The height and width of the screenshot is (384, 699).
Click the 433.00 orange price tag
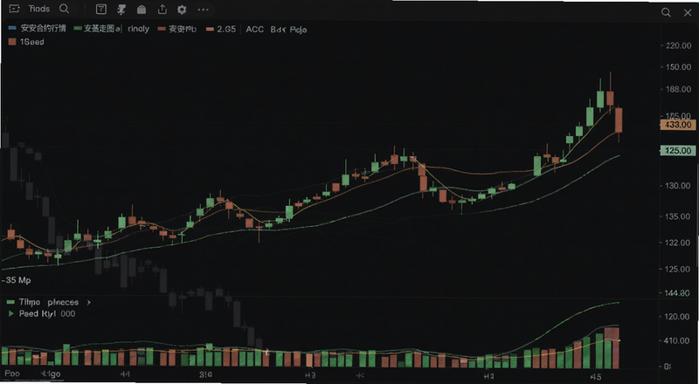[678, 125]
